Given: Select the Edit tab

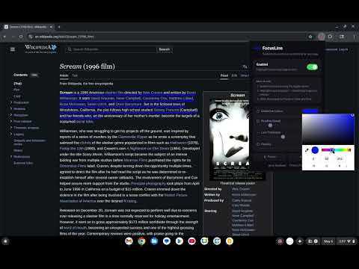Looking at the screenshot, I should point(234,75).
